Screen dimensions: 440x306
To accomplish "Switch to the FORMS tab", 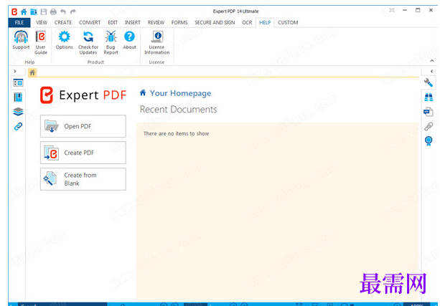I will click(x=179, y=22).
